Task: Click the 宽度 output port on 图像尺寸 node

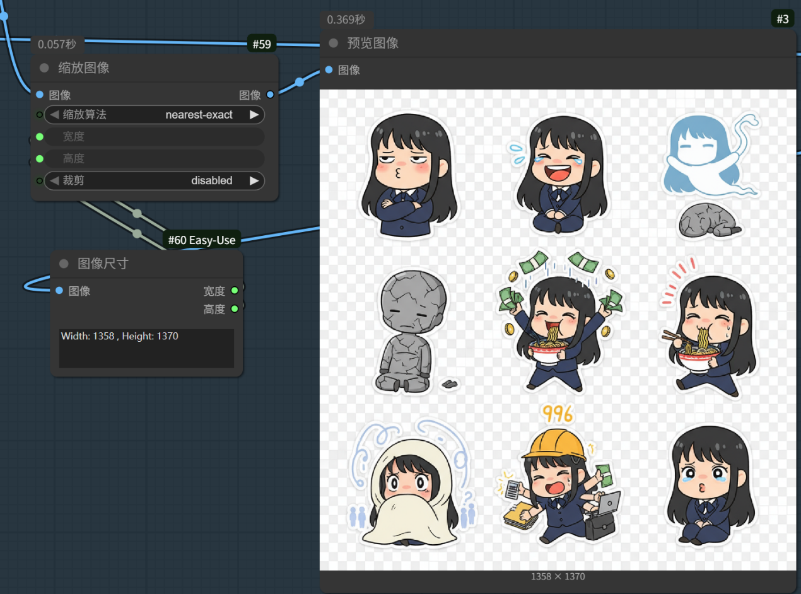Action: click(235, 291)
